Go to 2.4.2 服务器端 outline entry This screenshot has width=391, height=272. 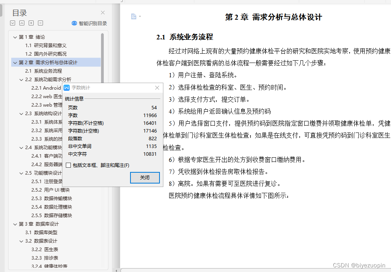click(47, 165)
